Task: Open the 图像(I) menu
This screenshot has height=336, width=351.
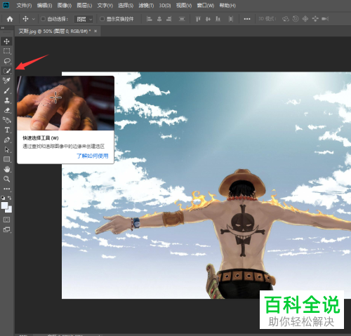Action: click(65, 6)
